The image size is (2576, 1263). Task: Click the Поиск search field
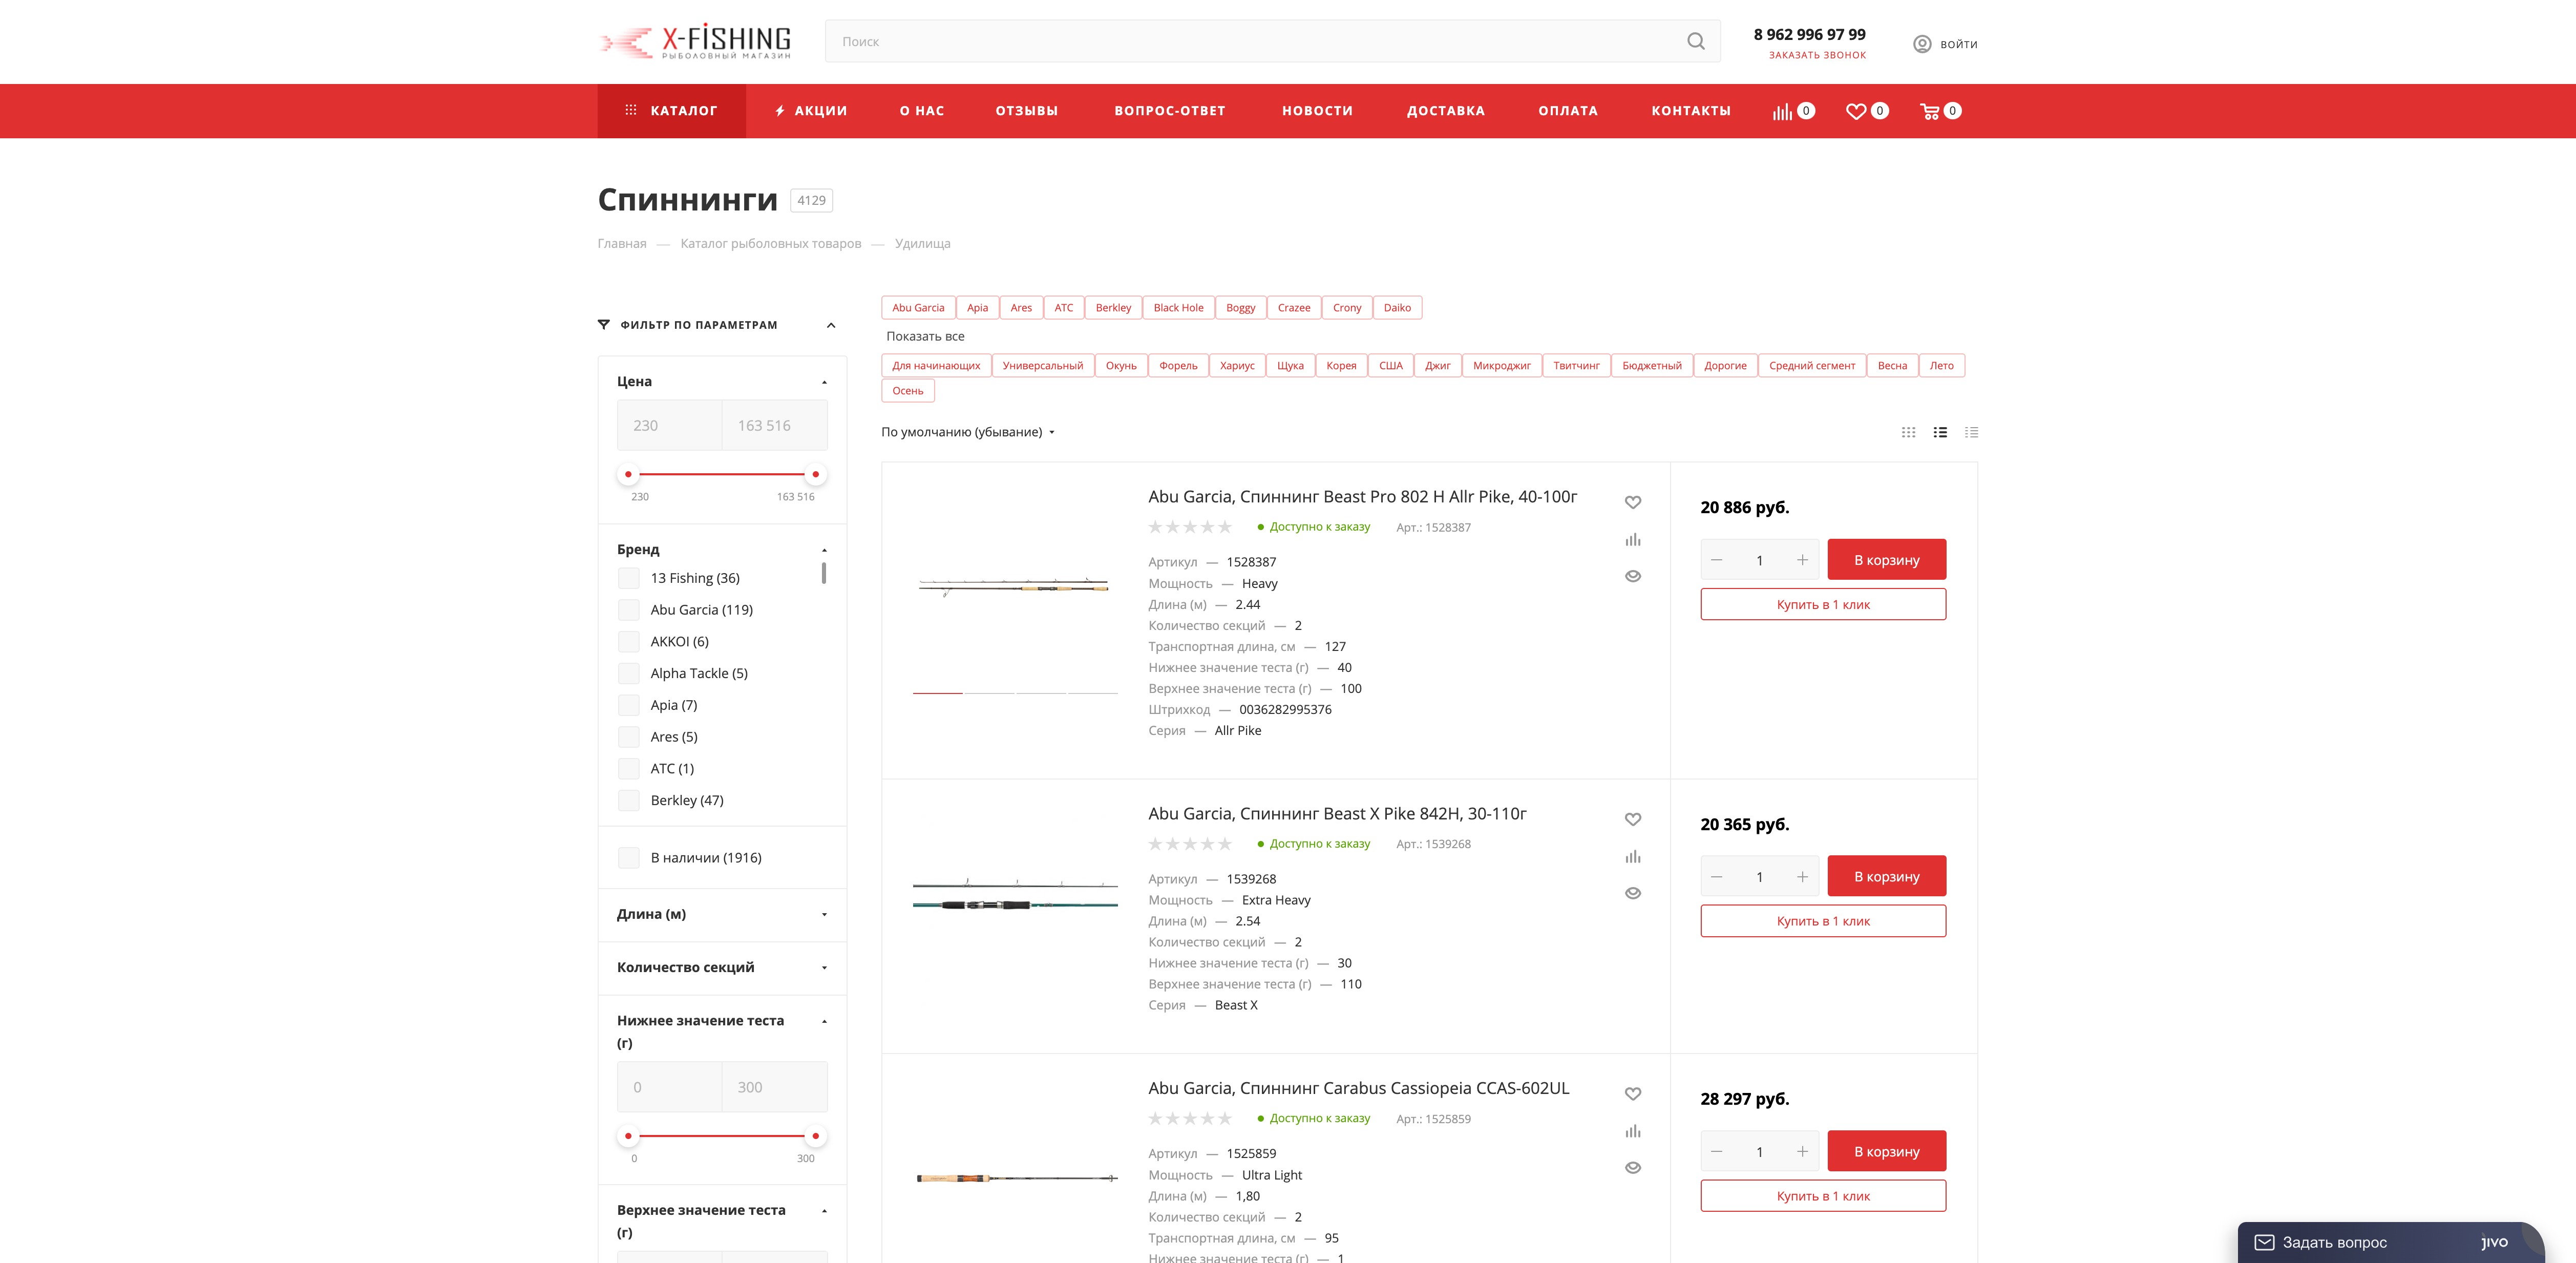tap(1272, 41)
